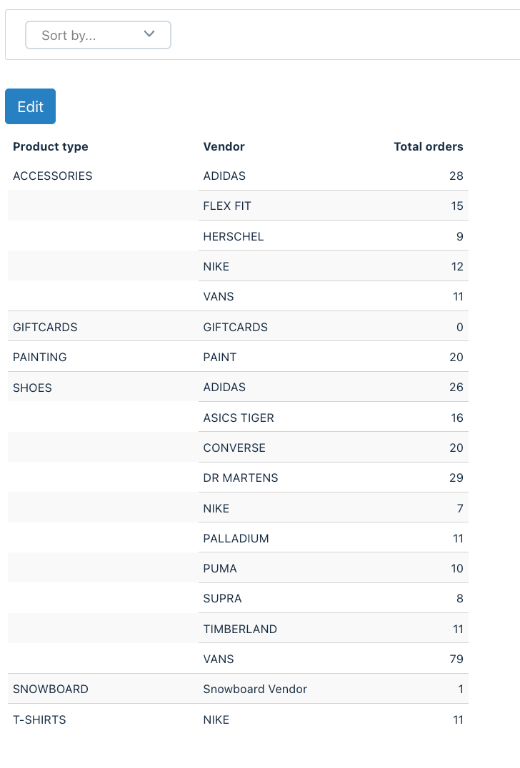The width and height of the screenshot is (520, 768).
Task: Click the GIFTCARDS product type cell
Action: [x=45, y=327]
